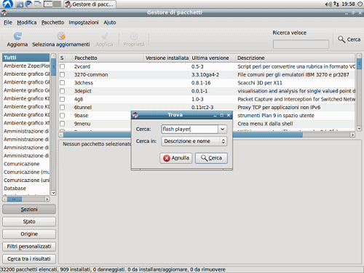Open the Modifica menu
The height and width of the screenshot is (273, 364).
pyautogui.click(x=27, y=23)
